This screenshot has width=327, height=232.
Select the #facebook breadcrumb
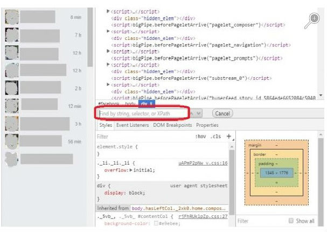pyautogui.click(x=109, y=104)
